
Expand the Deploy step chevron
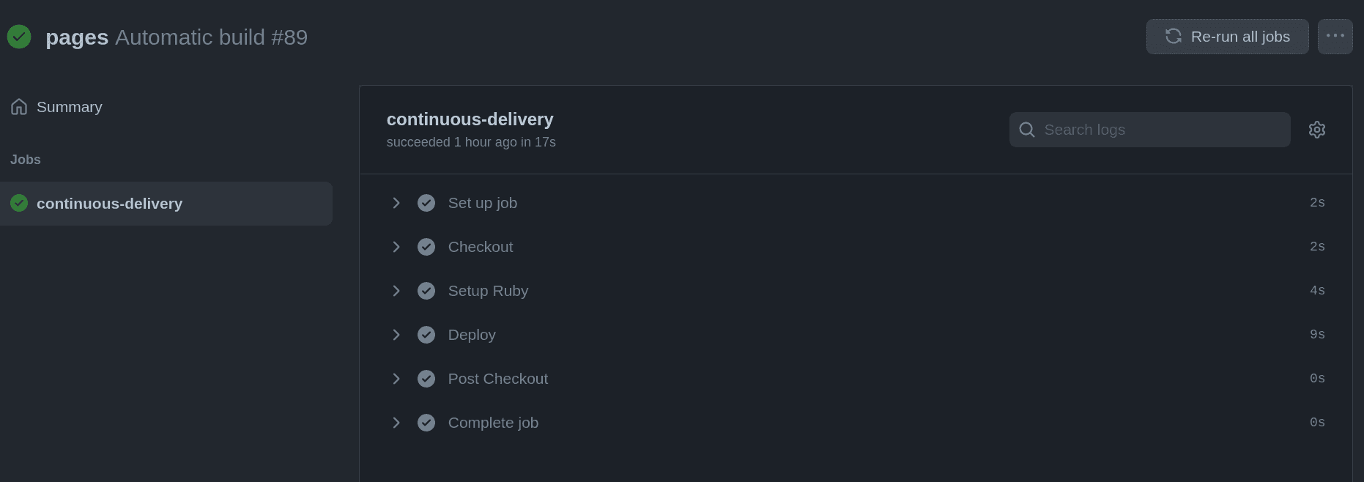396,335
